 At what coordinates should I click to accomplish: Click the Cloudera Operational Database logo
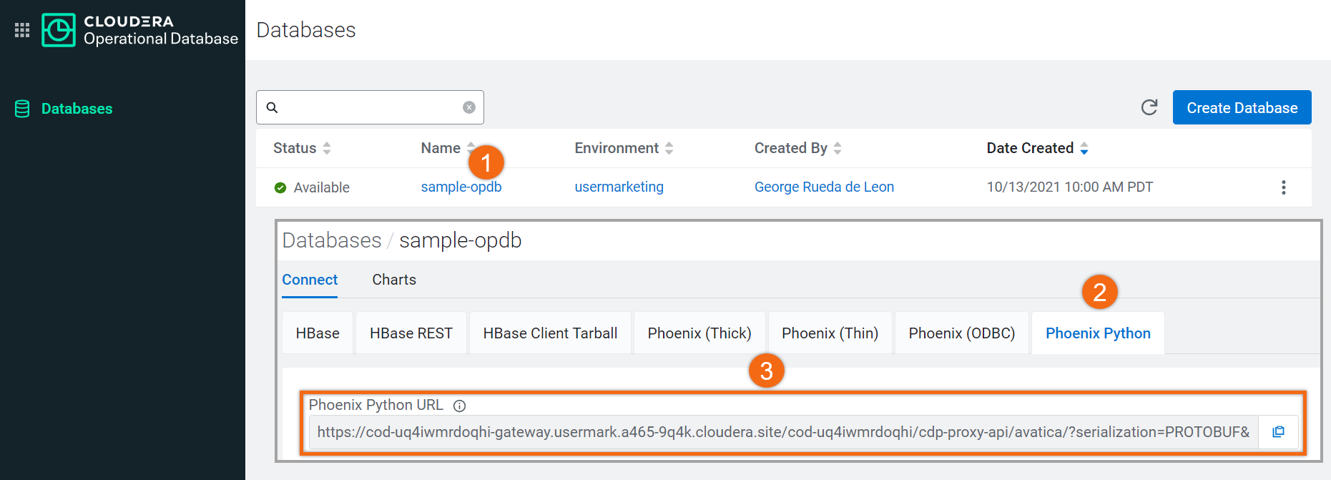pos(59,30)
